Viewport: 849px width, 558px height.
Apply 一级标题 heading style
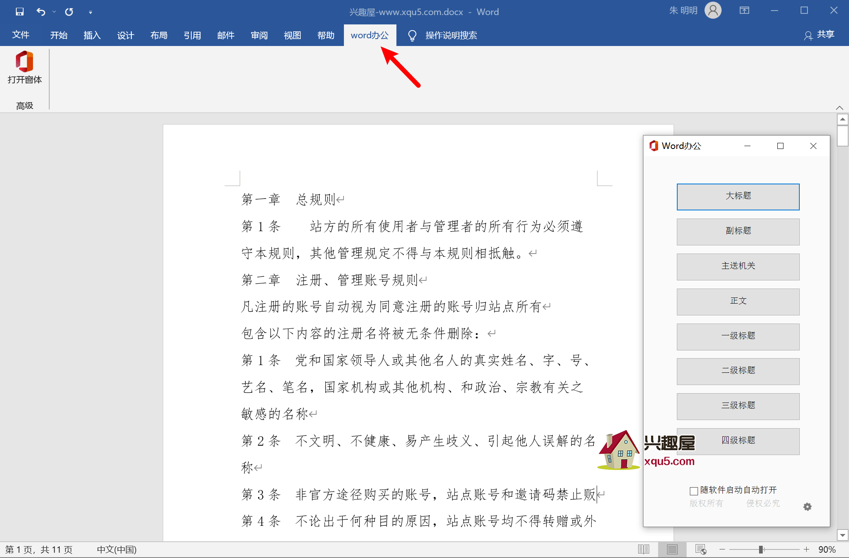coord(738,337)
